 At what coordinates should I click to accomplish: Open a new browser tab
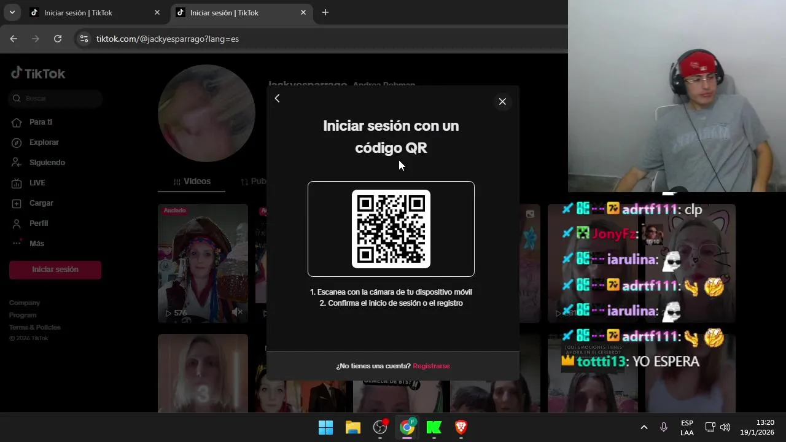coord(325,12)
